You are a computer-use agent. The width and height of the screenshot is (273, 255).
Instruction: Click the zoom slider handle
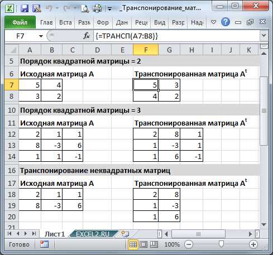coord(221,244)
